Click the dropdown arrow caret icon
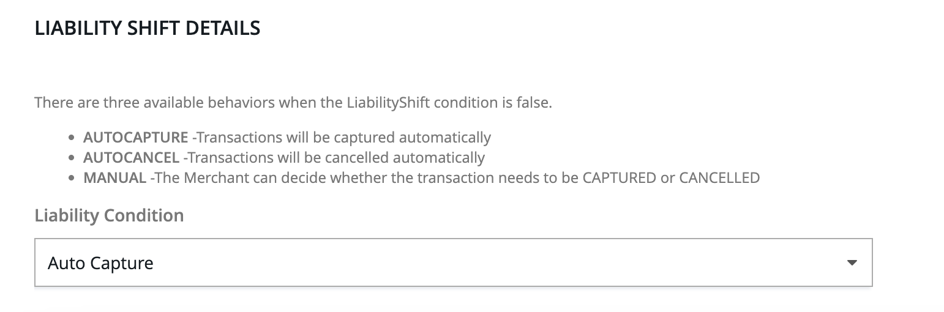Image resolution: width=944 pixels, height=312 pixels. point(851,263)
